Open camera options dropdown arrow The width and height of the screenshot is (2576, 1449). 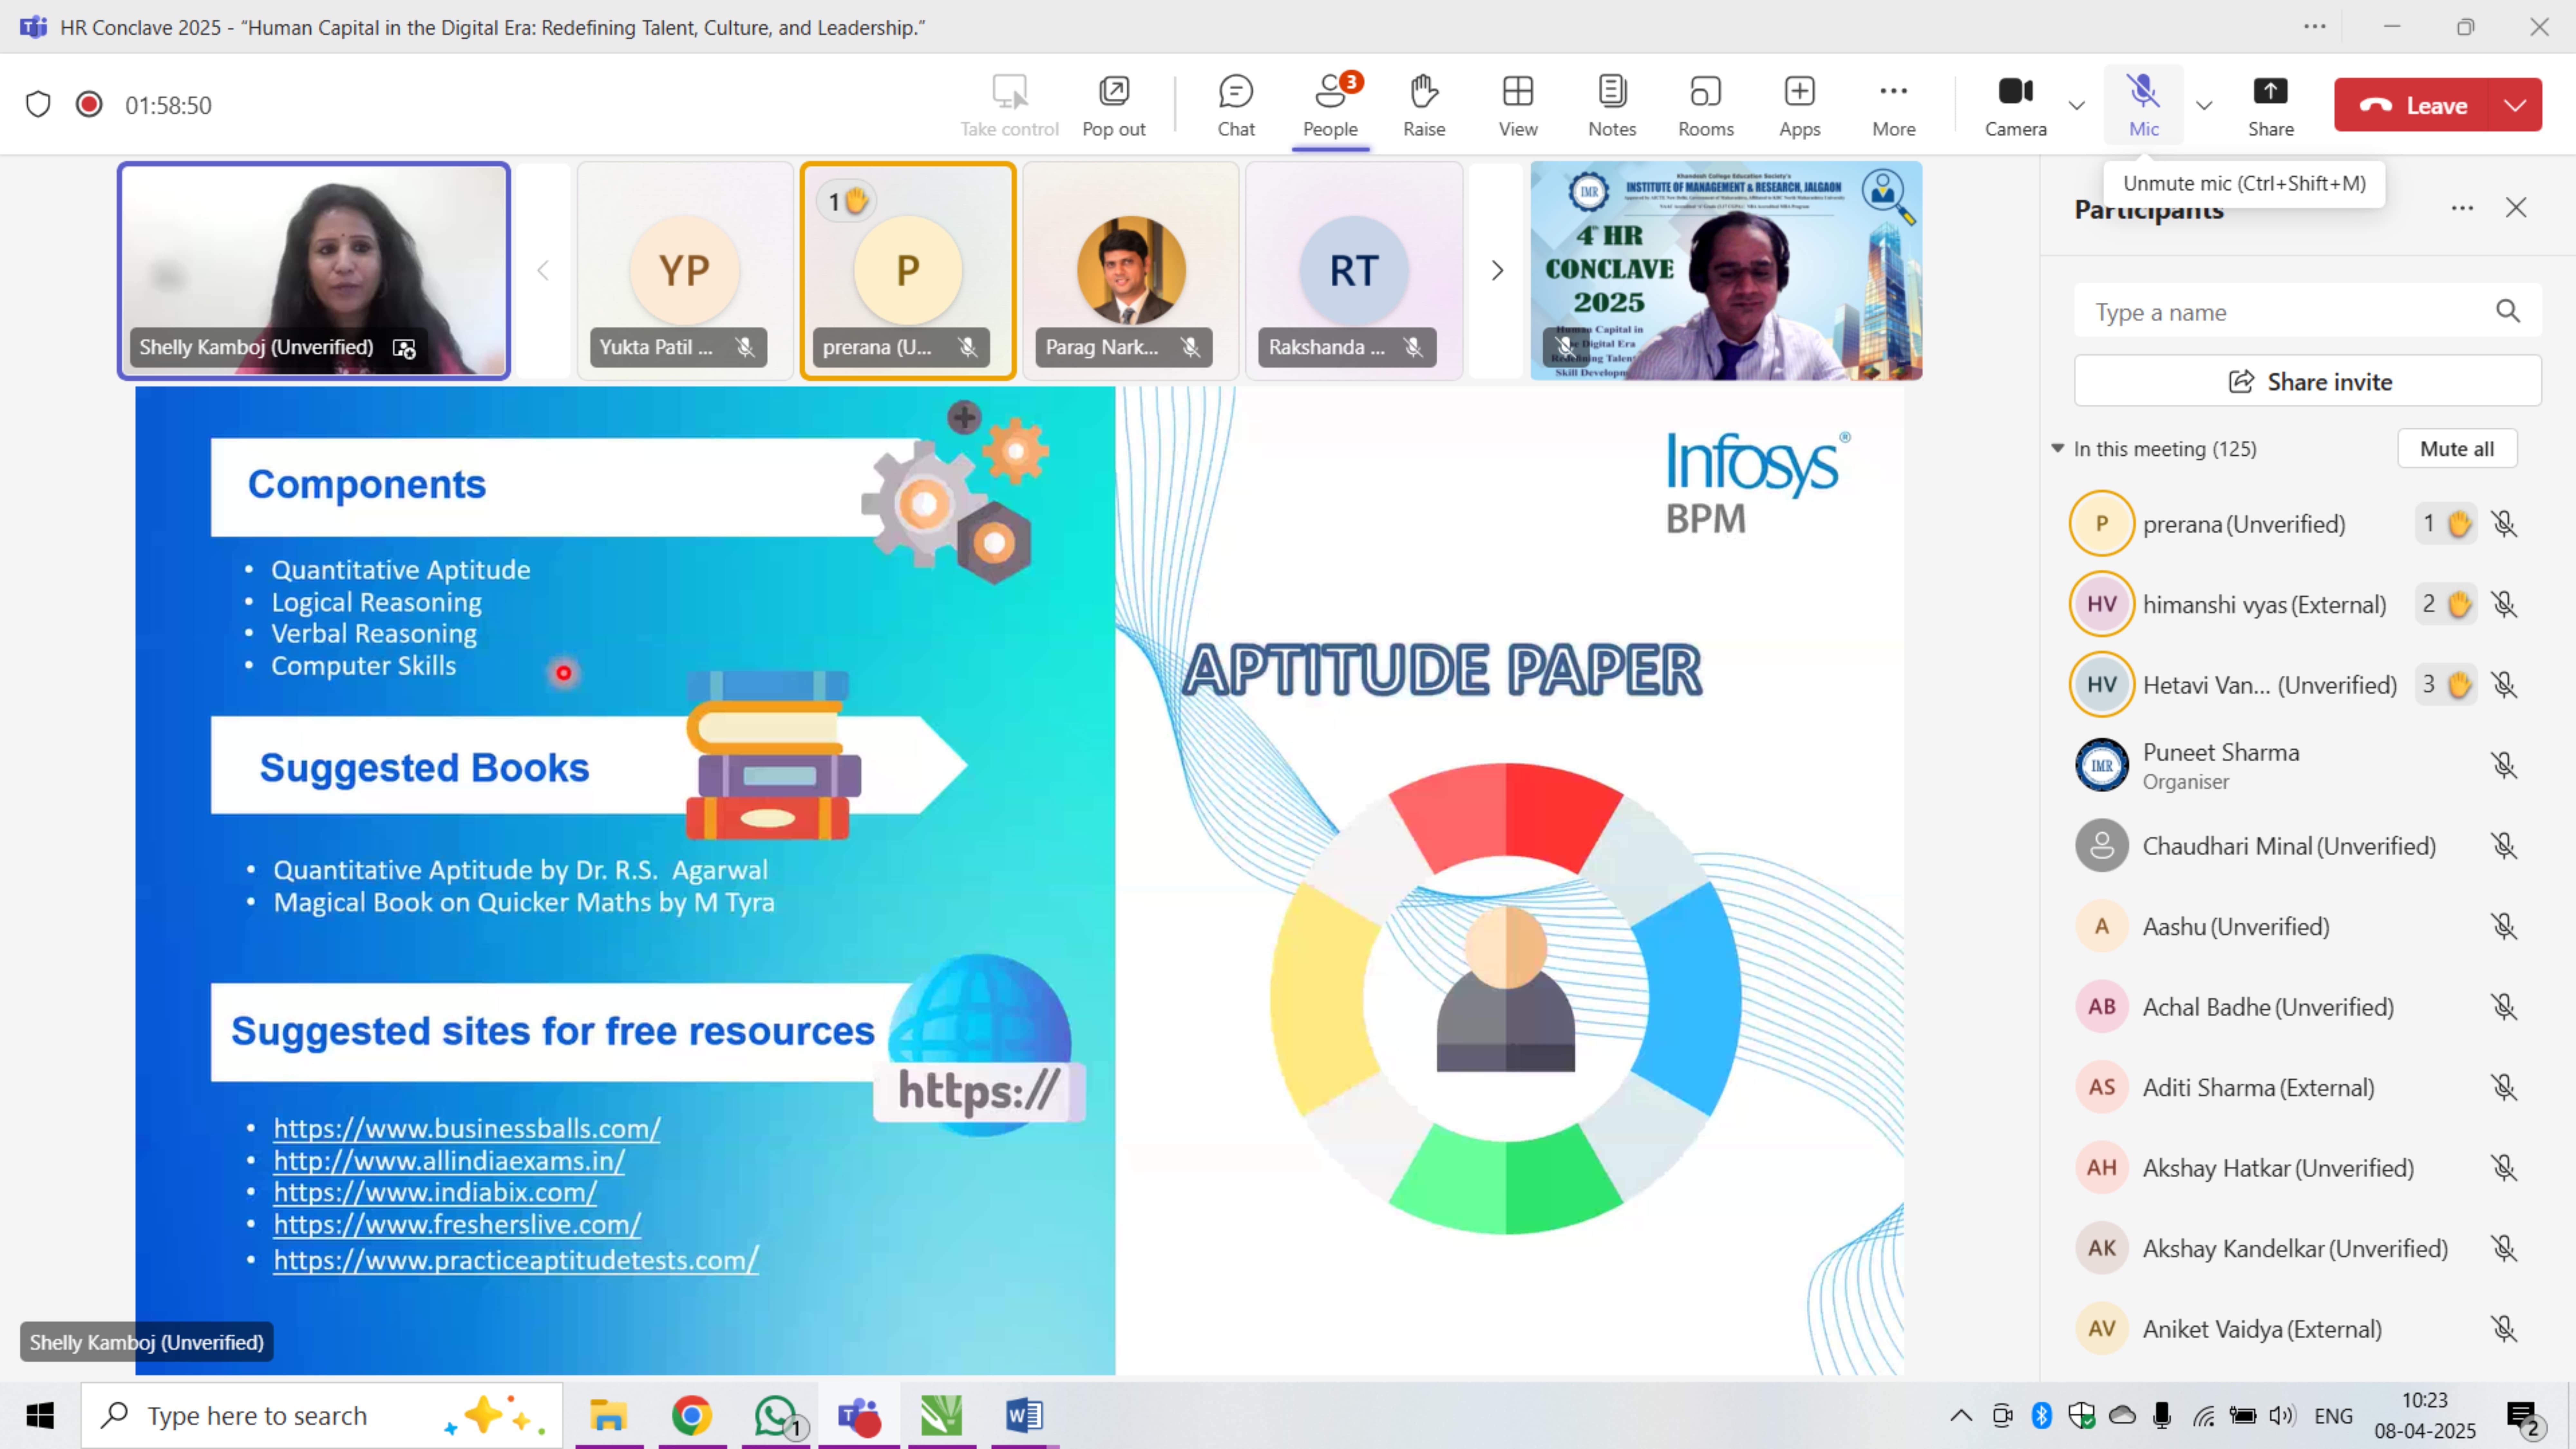[x=2077, y=105]
